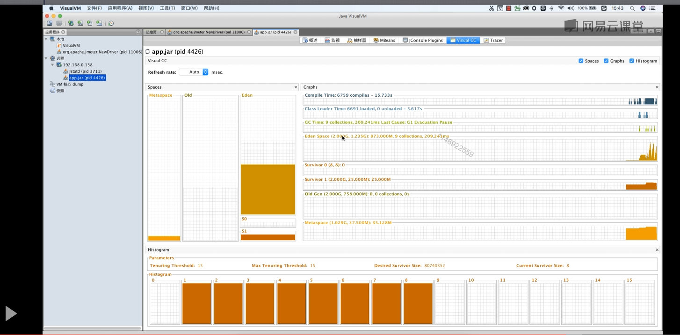
Task: Close the Graphs panel
Action: 657,87
